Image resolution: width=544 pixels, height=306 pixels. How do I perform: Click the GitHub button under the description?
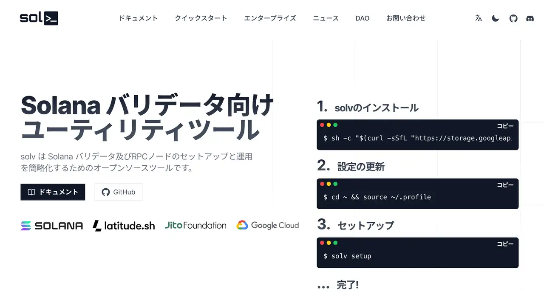118,192
